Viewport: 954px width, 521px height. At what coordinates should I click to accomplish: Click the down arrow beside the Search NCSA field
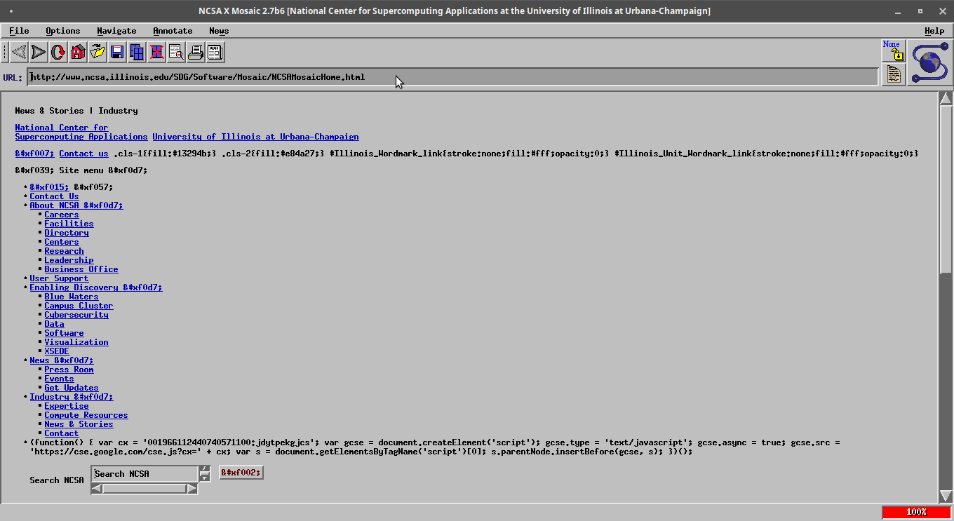click(x=205, y=478)
